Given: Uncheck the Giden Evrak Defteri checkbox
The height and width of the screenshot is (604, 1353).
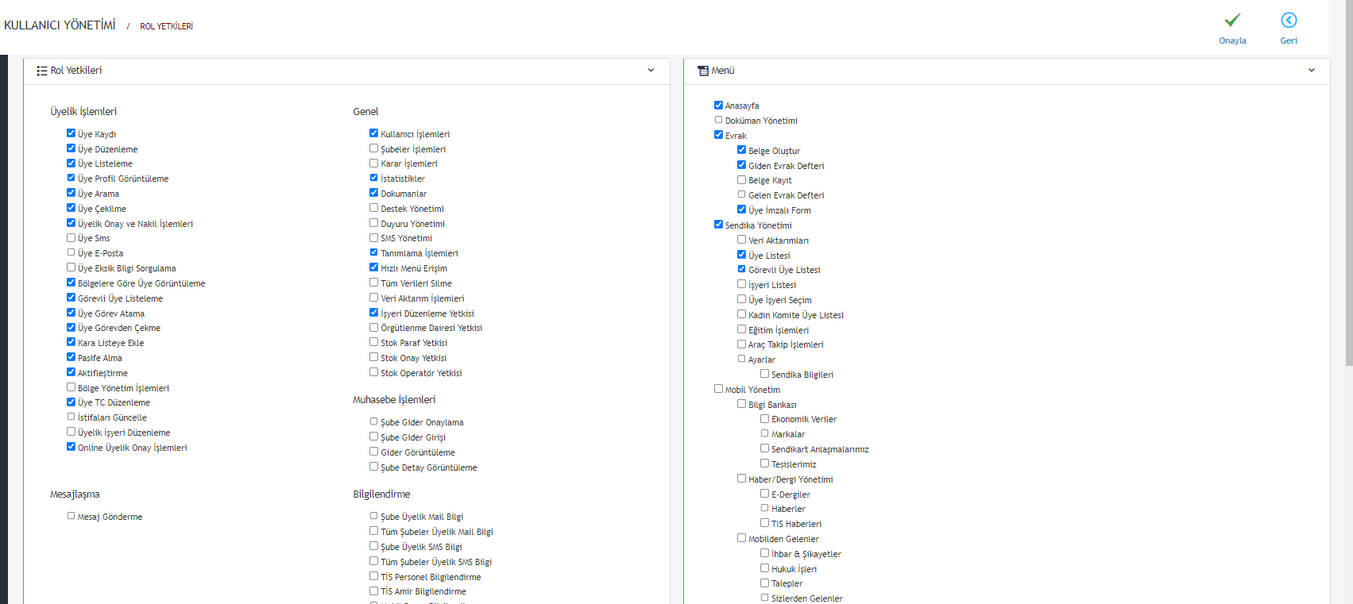Looking at the screenshot, I should [x=741, y=165].
